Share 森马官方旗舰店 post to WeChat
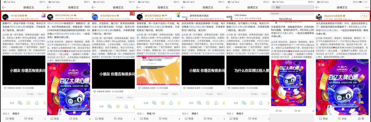Viewport: 371px width, 122px height. 154,103
